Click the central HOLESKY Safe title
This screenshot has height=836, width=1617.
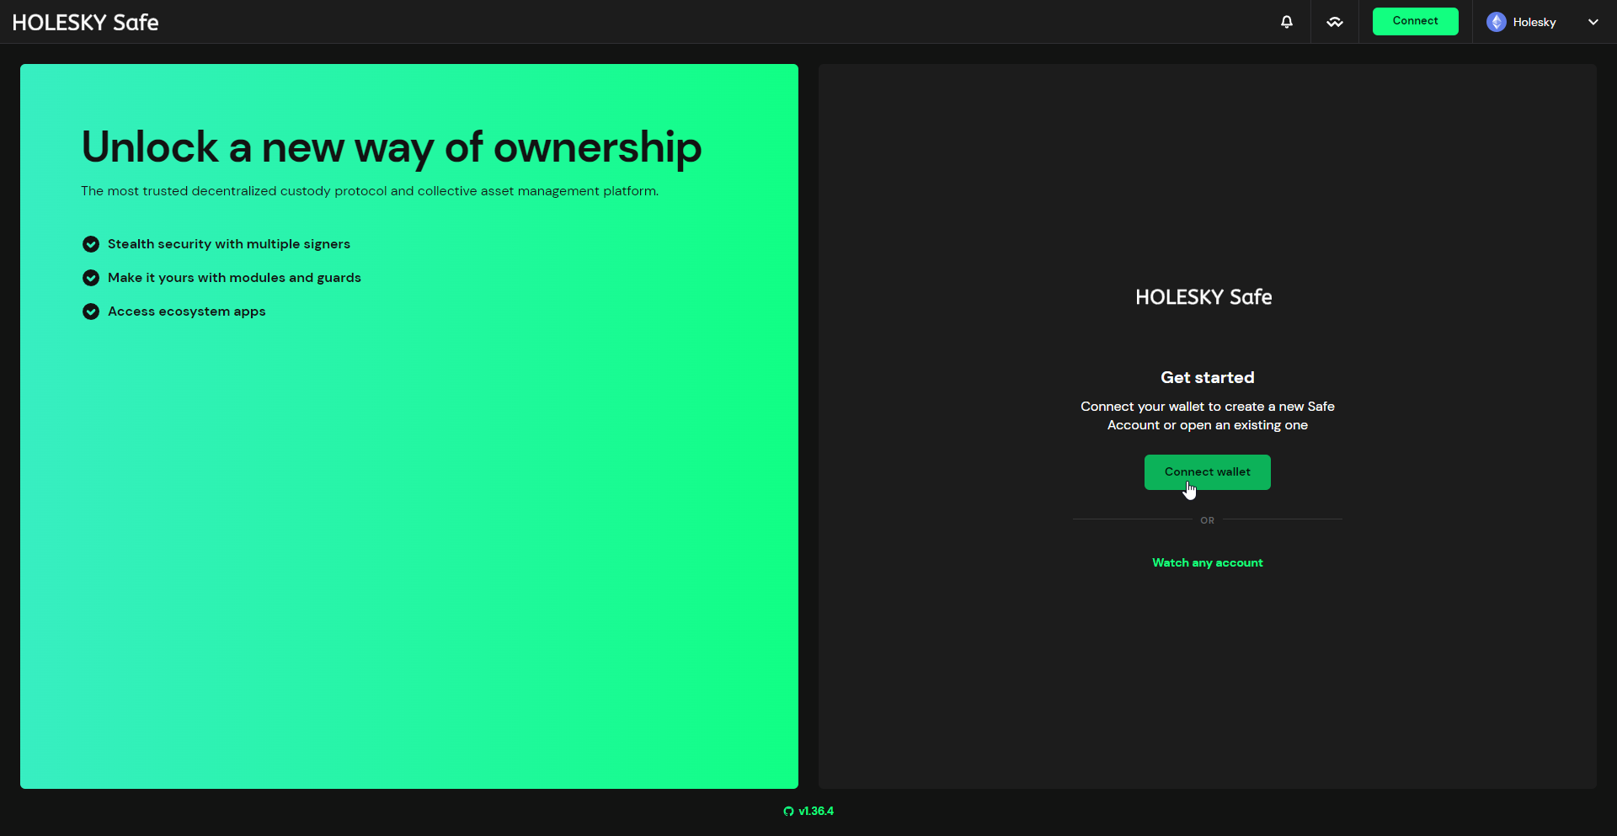[x=1203, y=296]
